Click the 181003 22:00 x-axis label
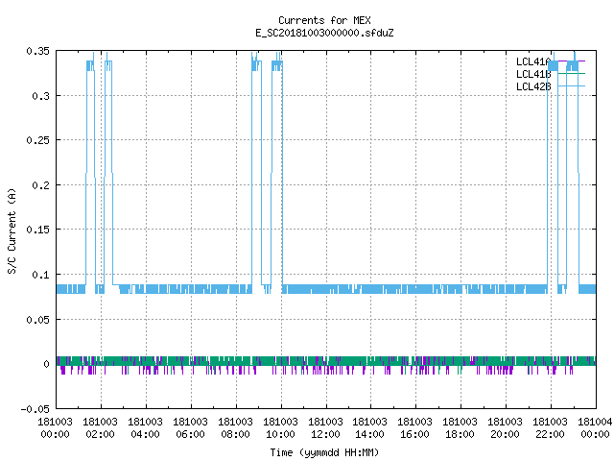Screen dimensions: 614x461 click(550, 428)
